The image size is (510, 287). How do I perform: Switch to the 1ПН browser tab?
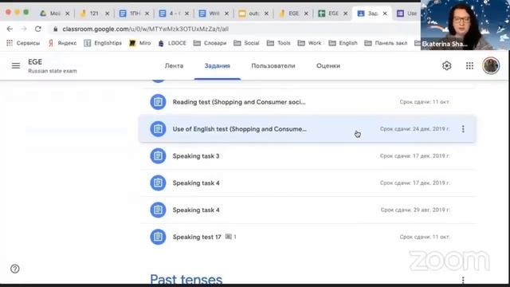134,14
